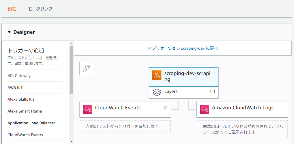Screen dimensions: 294x144
Task: Click the Designer section title
Action: (24, 32)
